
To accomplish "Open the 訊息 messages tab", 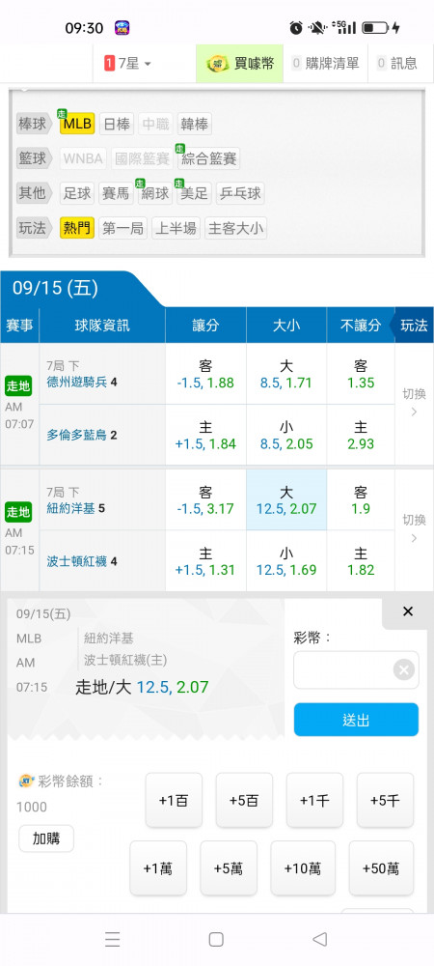I will 397,63.
